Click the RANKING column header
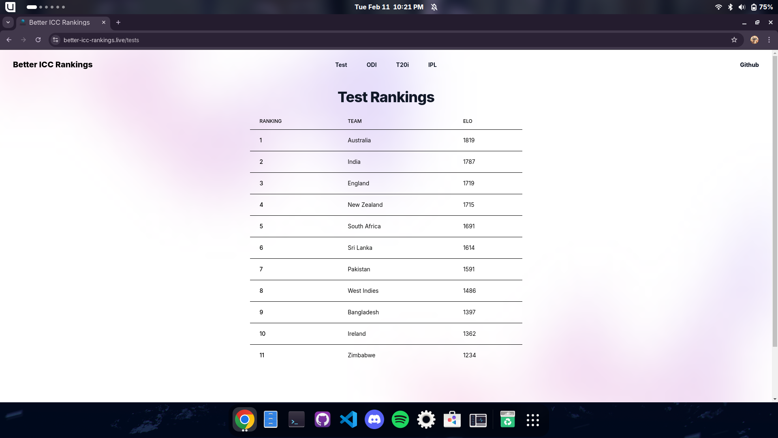778x438 pixels. pyautogui.click(x=270, y=121)
